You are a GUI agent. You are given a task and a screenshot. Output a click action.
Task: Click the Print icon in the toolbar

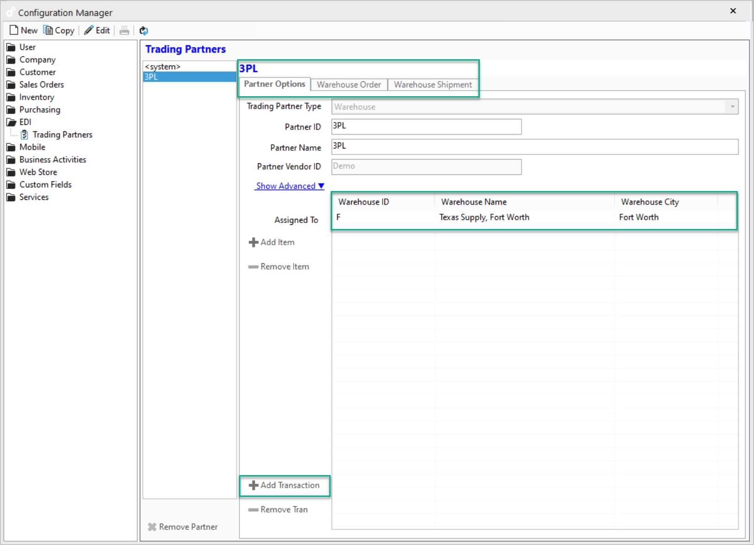[x=124, y=30]
